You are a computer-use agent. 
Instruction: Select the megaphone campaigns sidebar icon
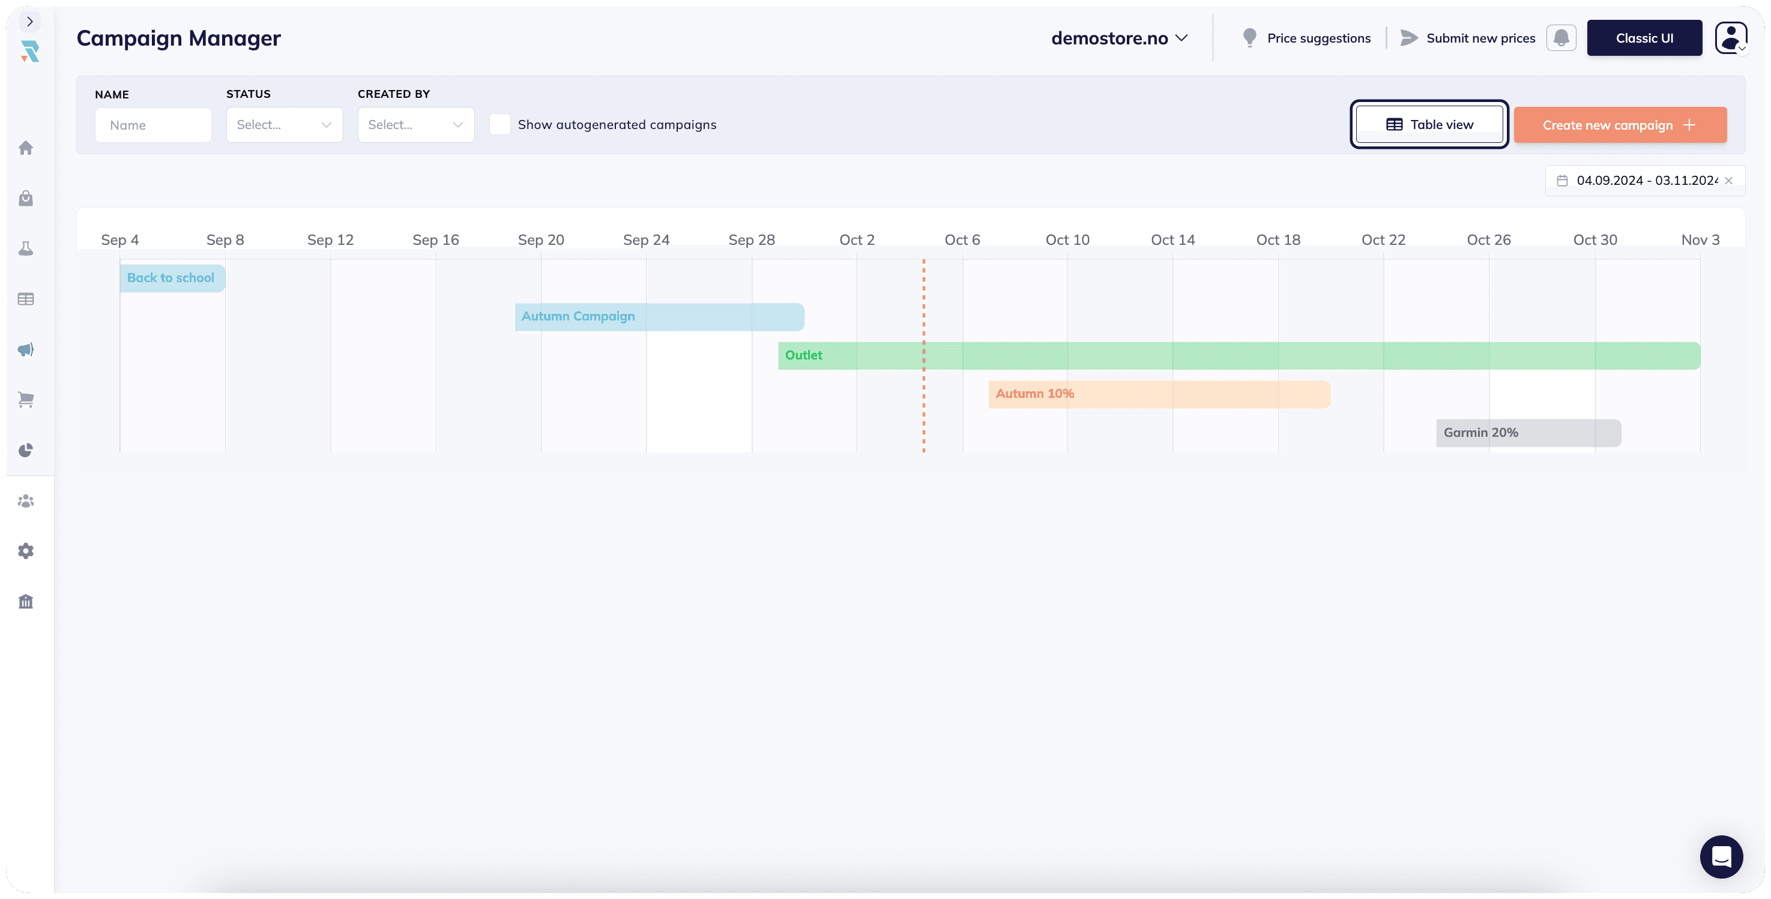pos(26,349)
